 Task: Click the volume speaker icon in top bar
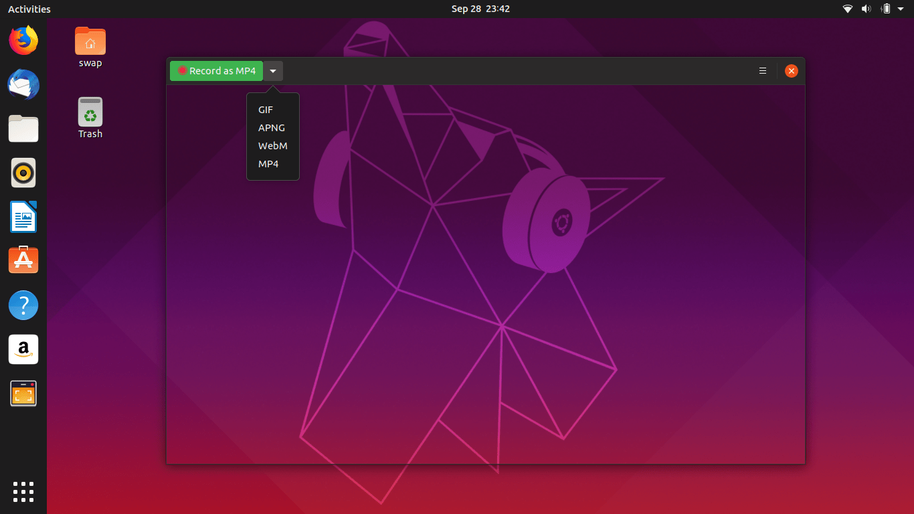(866, 9)
